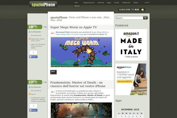Click the G+1 icon in Super Mega Worm post

(53, 33)
